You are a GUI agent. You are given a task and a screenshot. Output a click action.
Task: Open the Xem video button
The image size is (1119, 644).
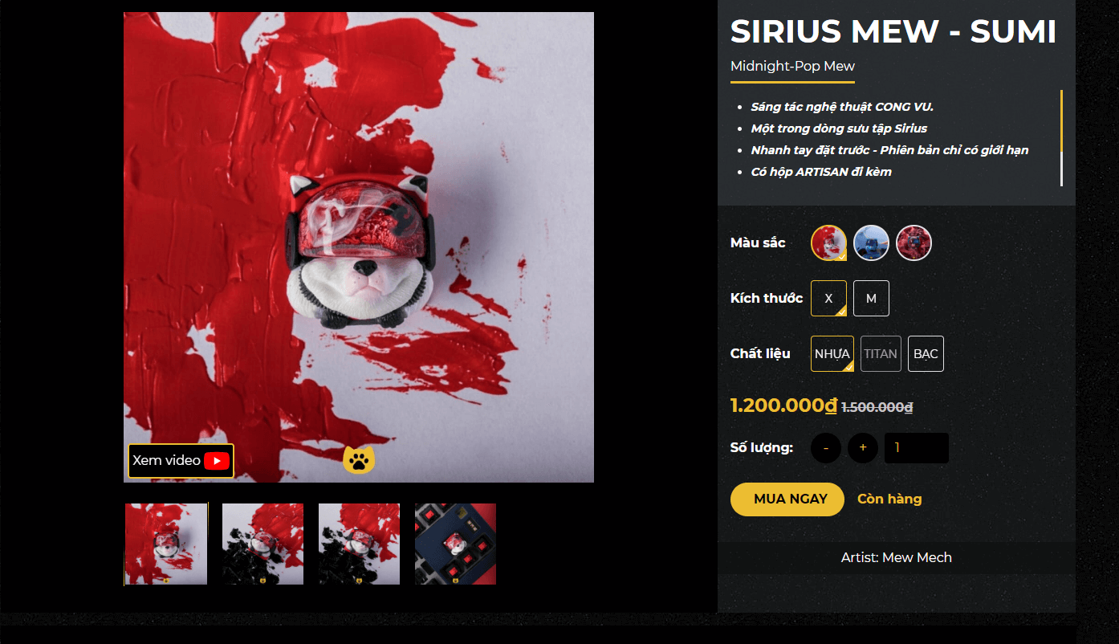pos(181,461)
